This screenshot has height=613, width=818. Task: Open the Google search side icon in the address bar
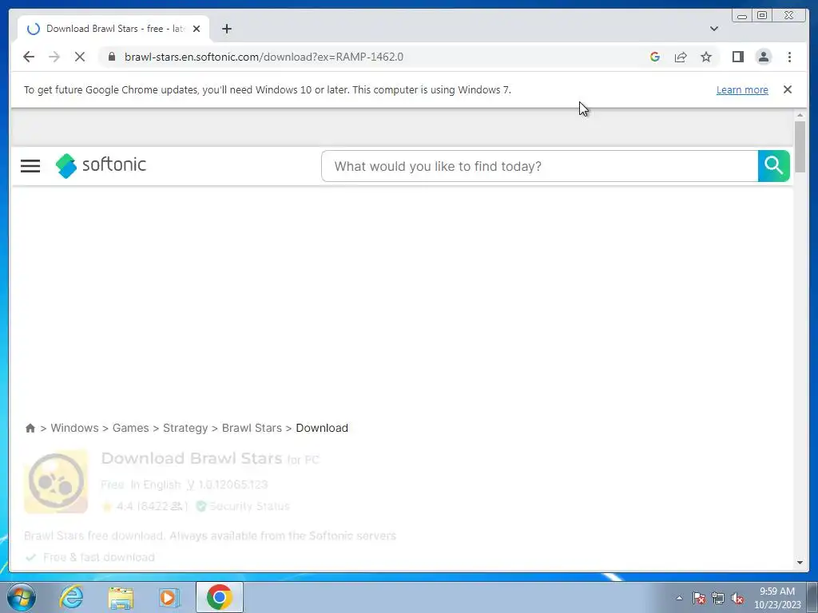(655, 57)
